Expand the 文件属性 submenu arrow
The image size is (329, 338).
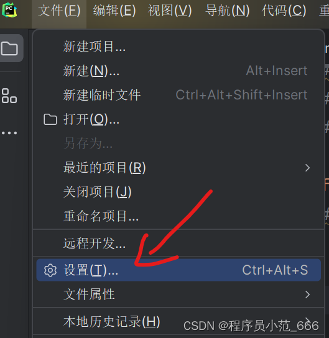click(308, 295)
